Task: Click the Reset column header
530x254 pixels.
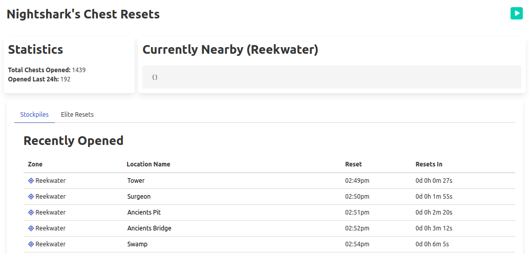Action: [353, 164]
